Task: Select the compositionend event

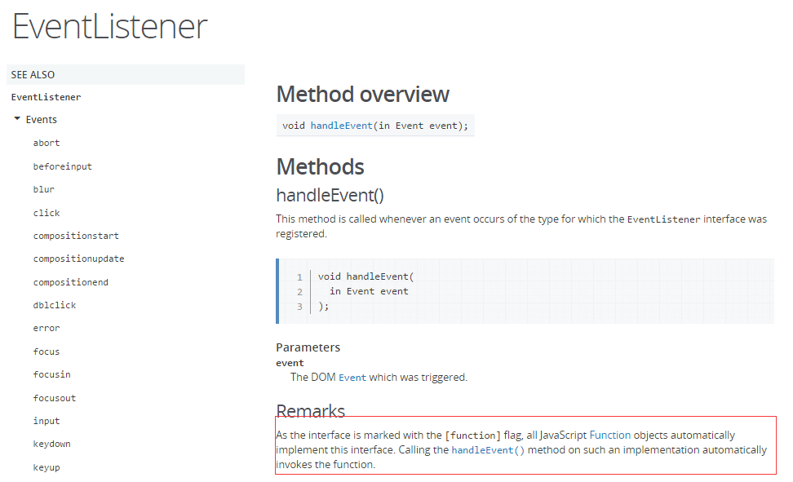Action: coord(71,282)
